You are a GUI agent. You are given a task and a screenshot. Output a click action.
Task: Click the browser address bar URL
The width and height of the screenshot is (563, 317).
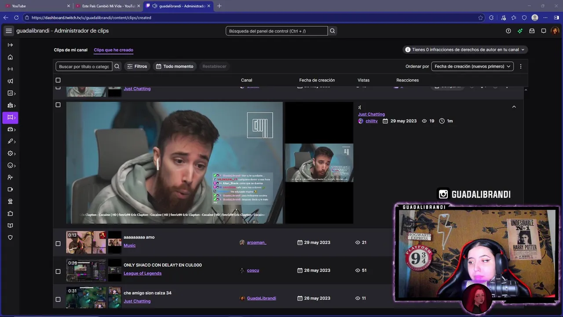91,18
